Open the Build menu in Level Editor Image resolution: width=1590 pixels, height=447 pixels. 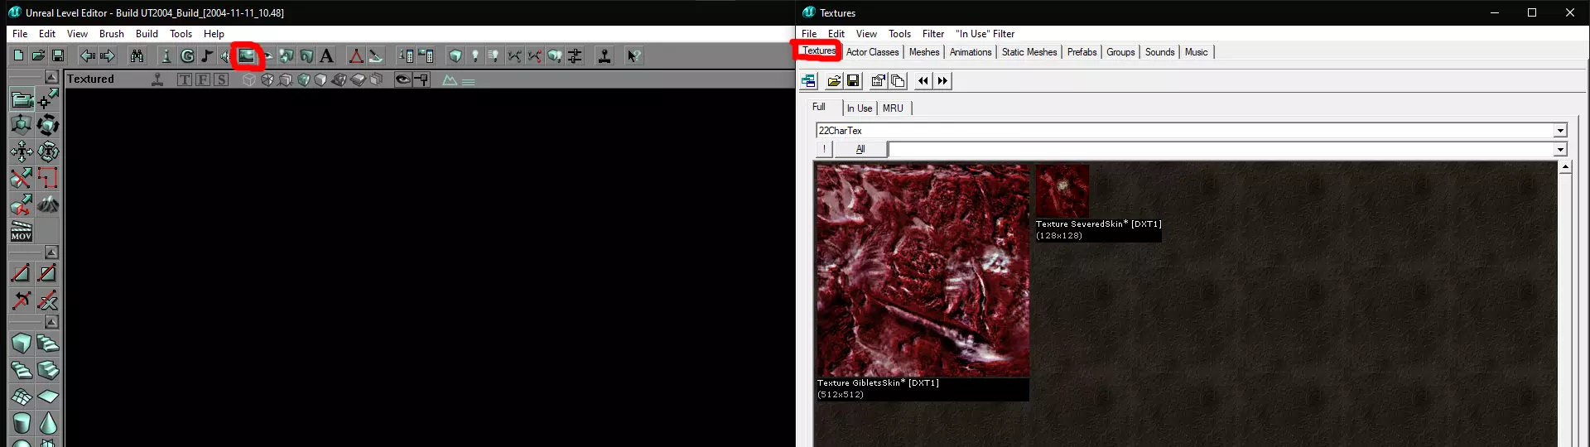pyautogui.click(x=147, y=34)
